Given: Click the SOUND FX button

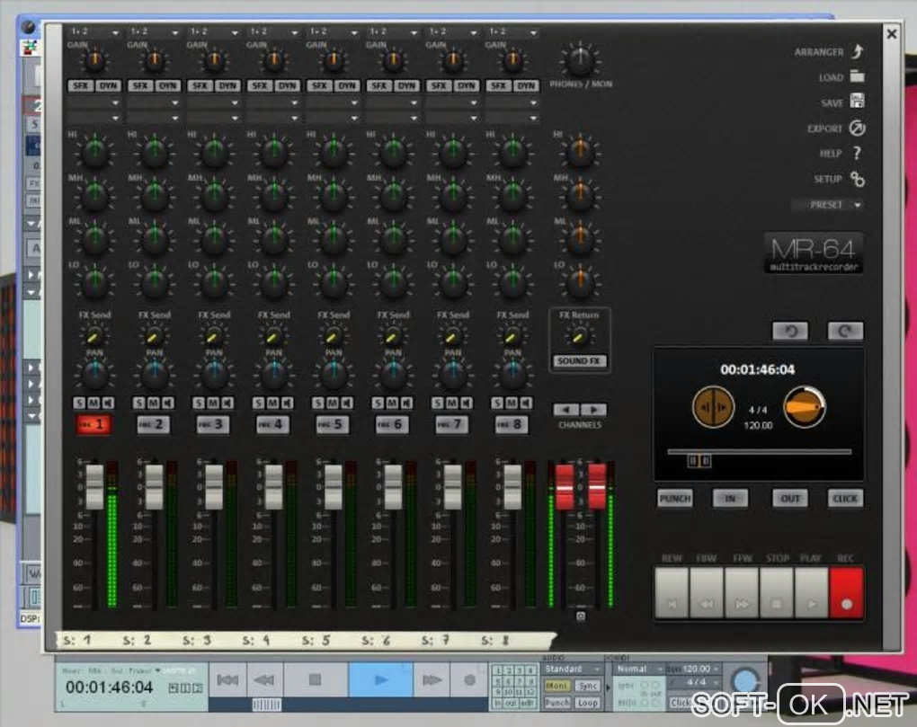Looking at the screenshot, I should point(579,361).
